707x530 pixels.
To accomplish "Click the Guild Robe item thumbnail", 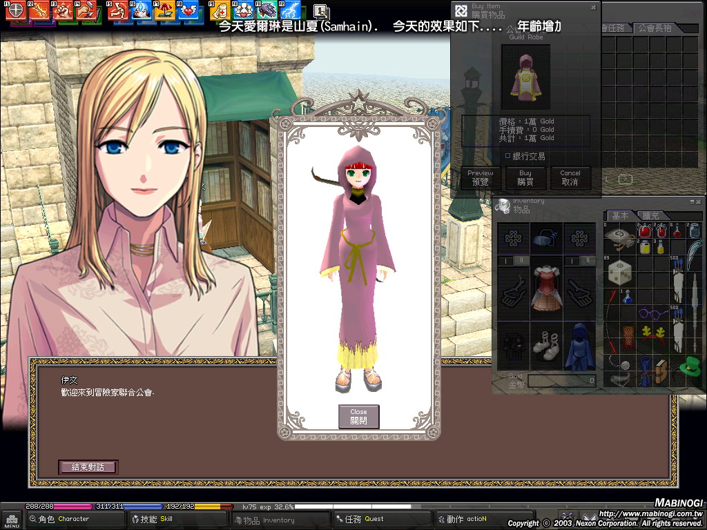I will point(526,77).
